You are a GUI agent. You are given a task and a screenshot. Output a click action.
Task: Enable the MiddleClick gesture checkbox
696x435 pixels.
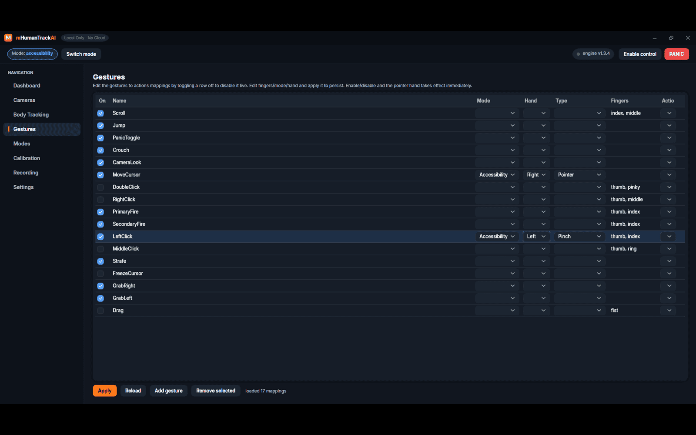click(x=100, y=249)
